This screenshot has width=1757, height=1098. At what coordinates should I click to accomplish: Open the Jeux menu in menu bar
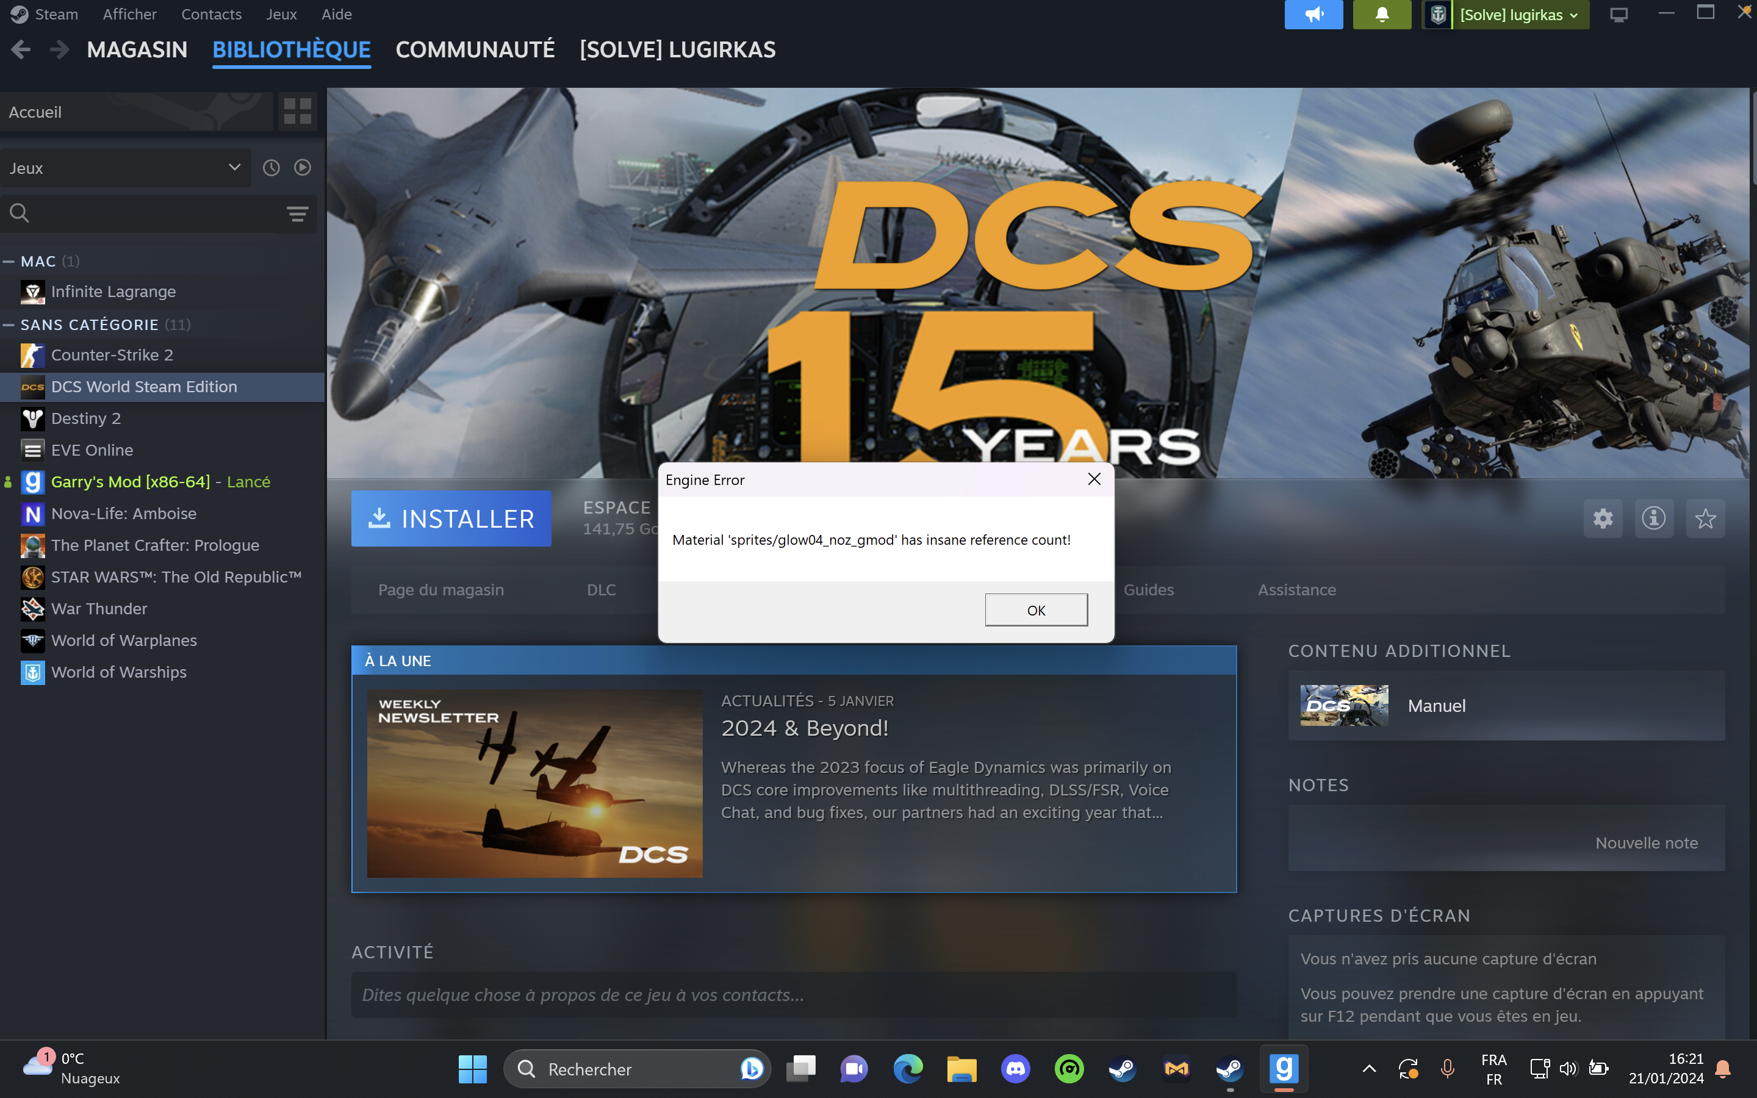coord(281,15)
